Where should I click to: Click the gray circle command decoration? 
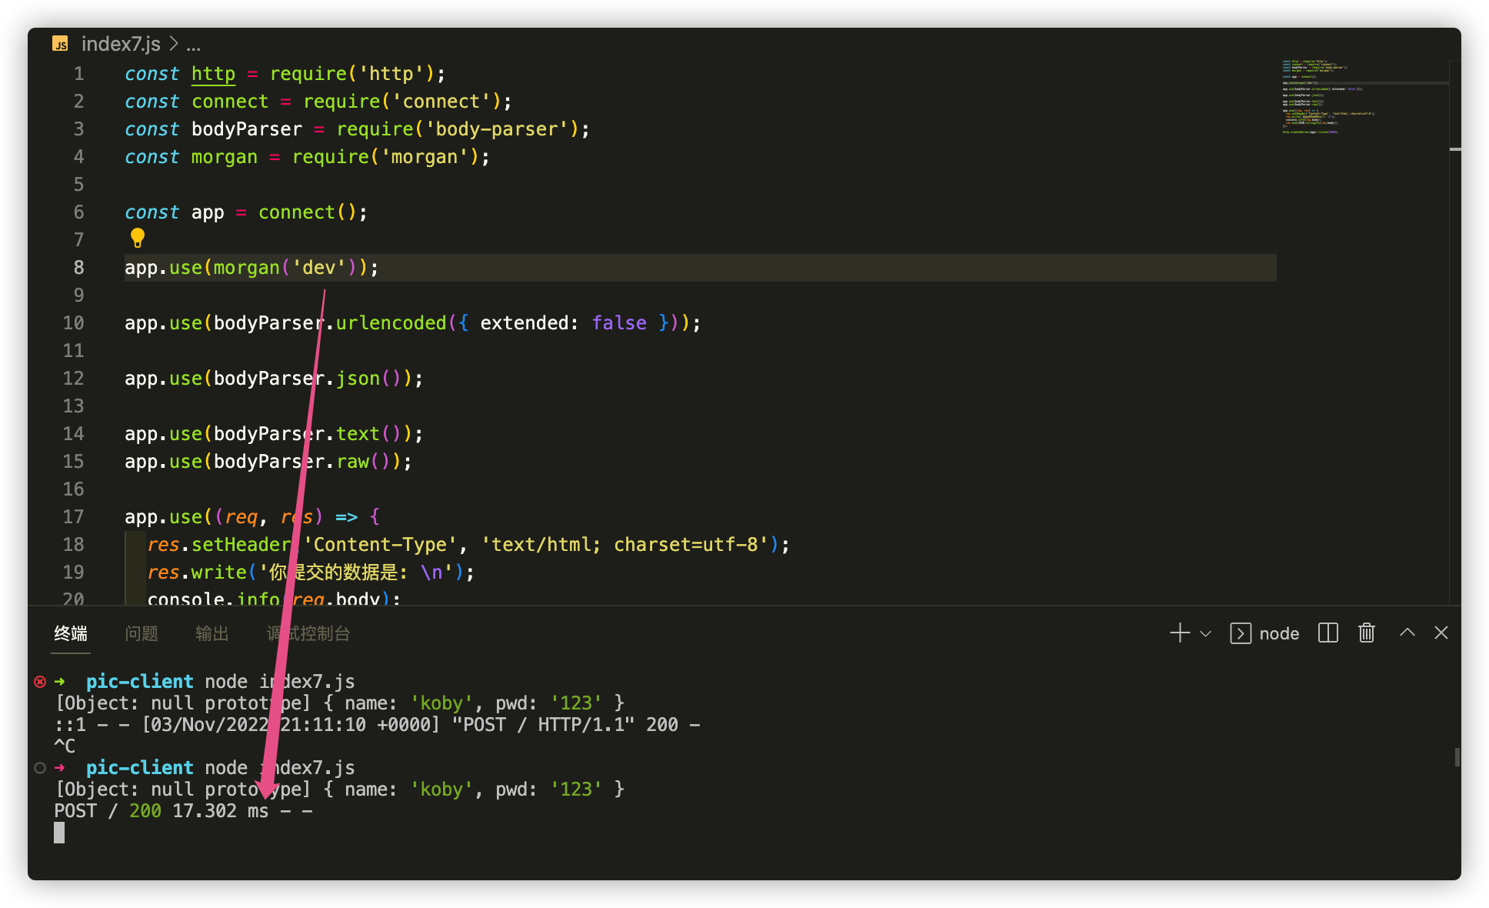click(40, 767)
